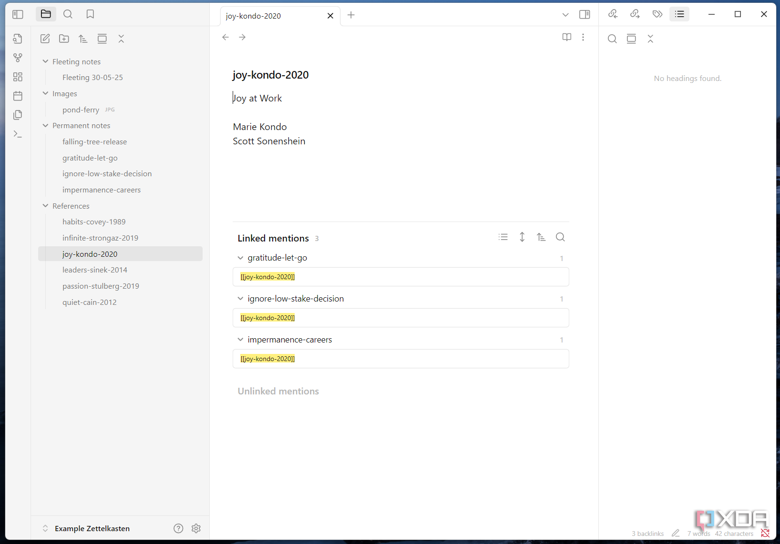The width and height of the screenshot is (780, 544).
Task: Select the joy-kondo-2020 tab
Action: click(280, 16)
